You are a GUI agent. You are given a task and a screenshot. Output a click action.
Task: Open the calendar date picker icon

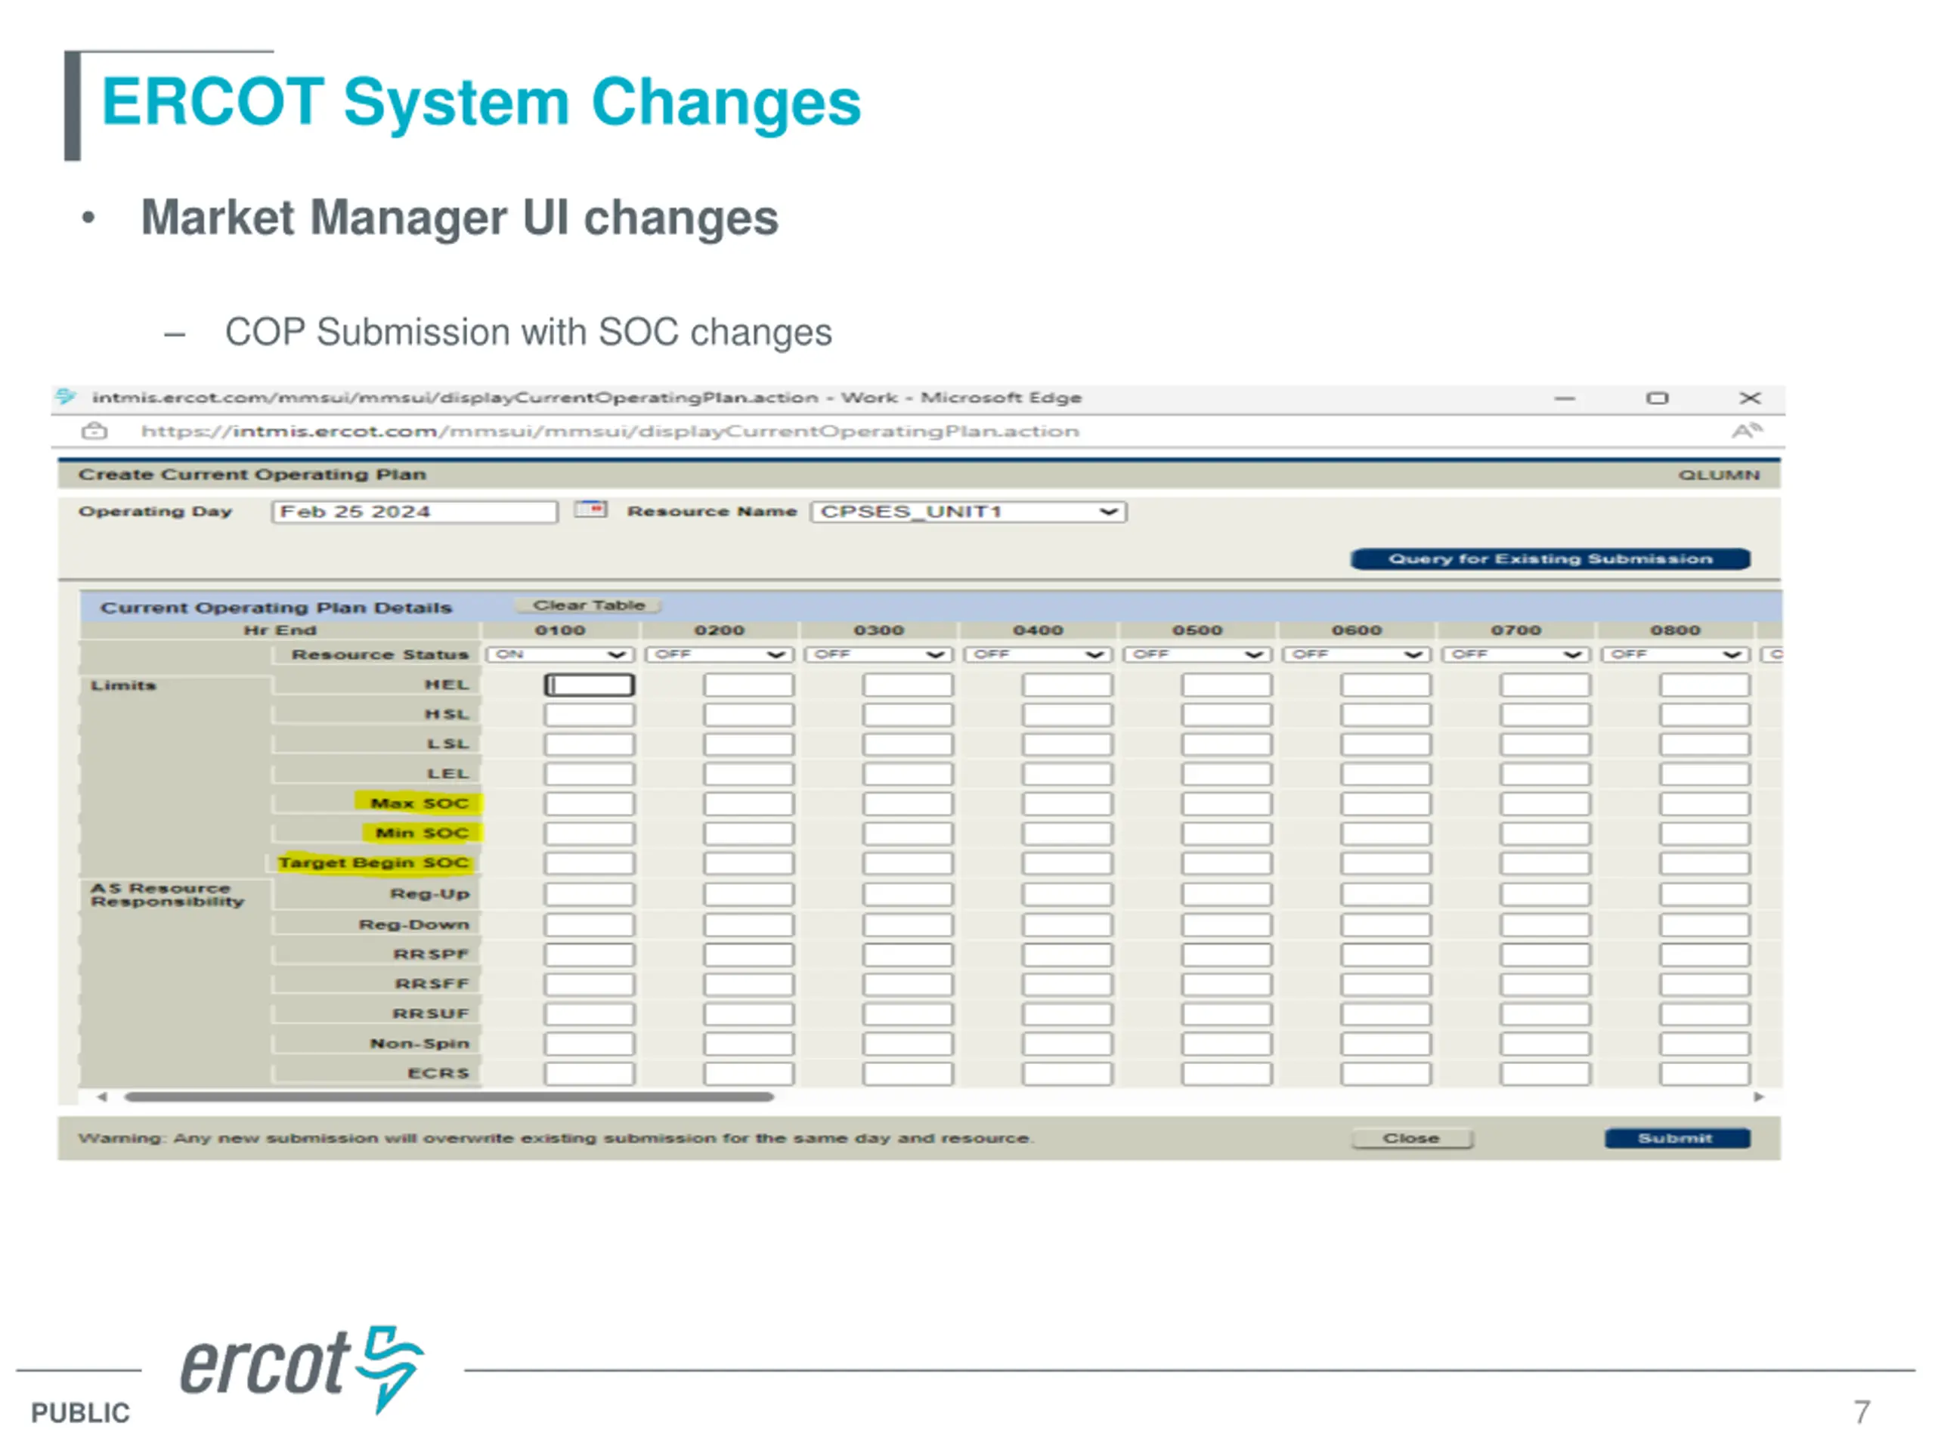pyautogui.click(x=590, y=509)
